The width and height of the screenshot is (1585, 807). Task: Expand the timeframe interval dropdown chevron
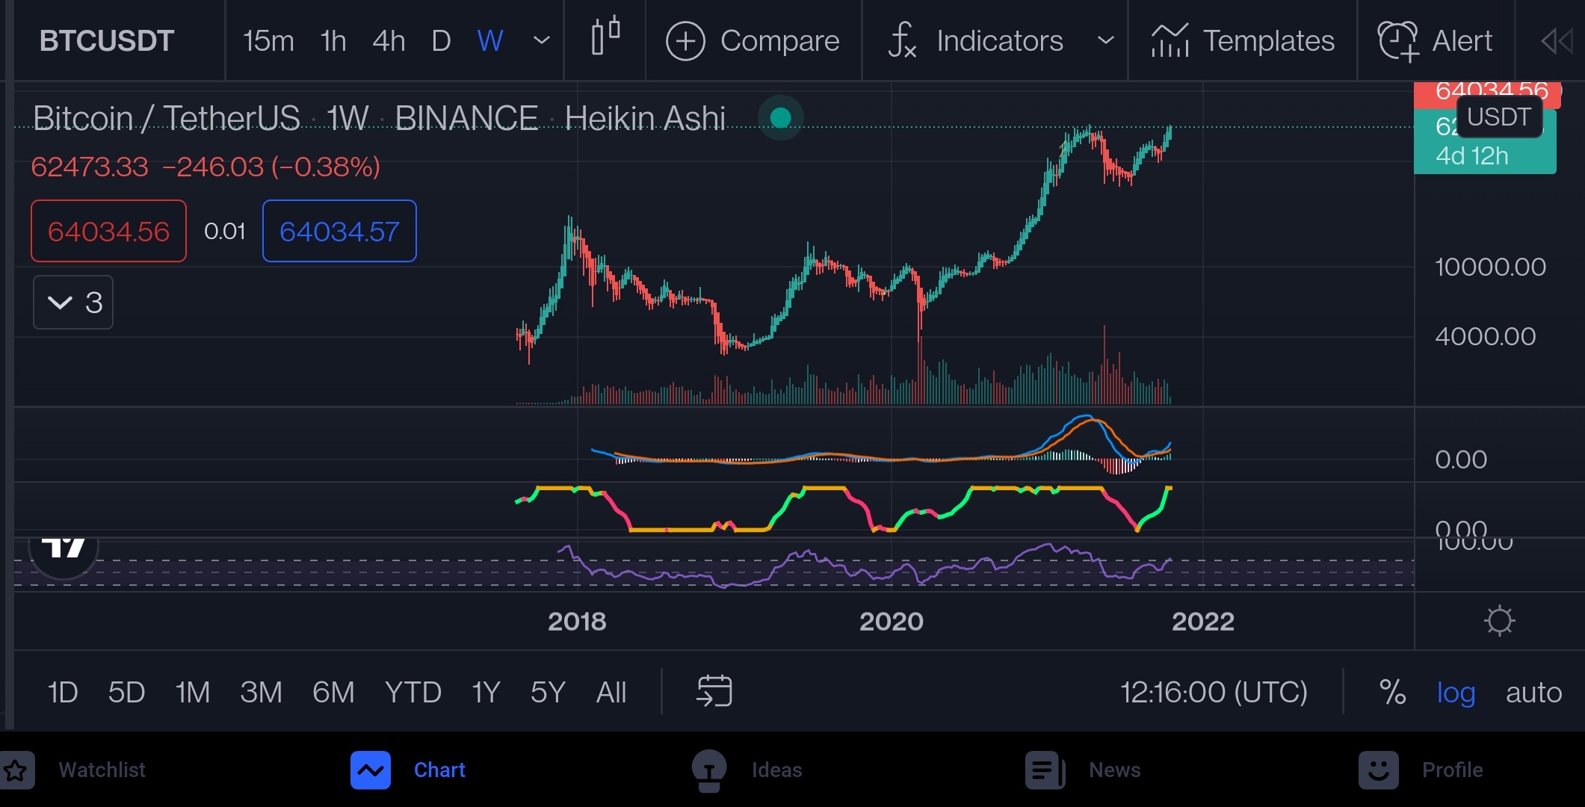pyautogui.click(x=542, y=41)
